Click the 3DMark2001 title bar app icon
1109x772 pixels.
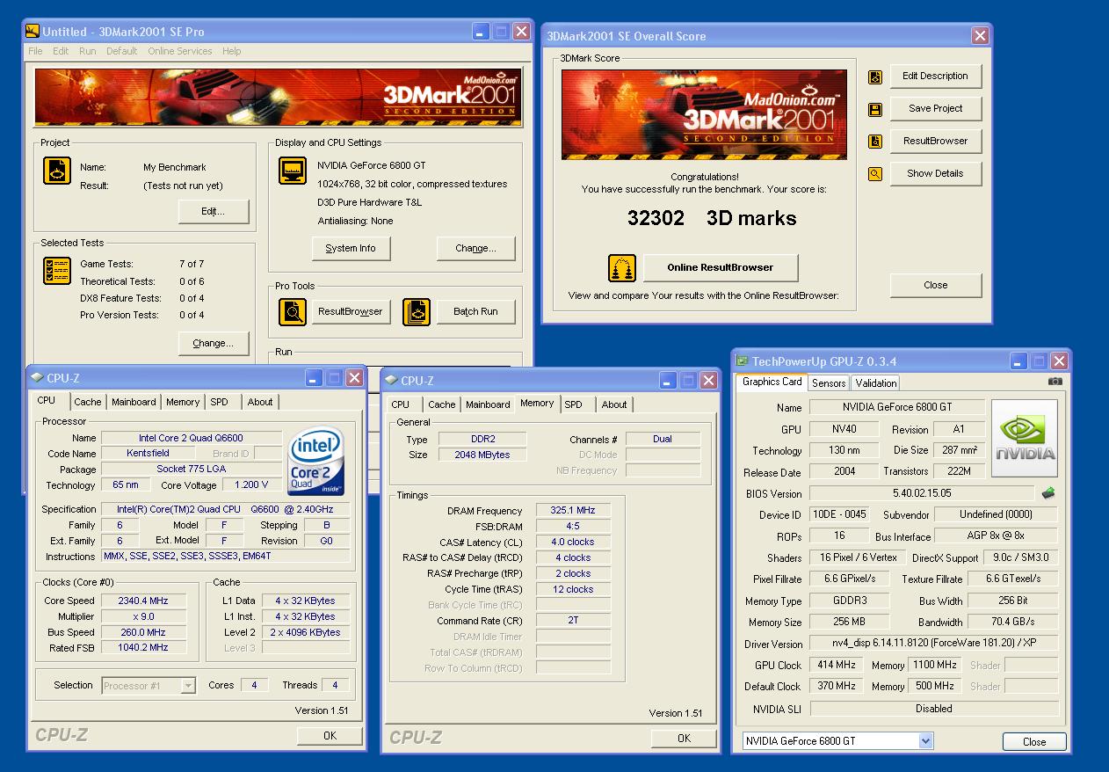[33, 32]
